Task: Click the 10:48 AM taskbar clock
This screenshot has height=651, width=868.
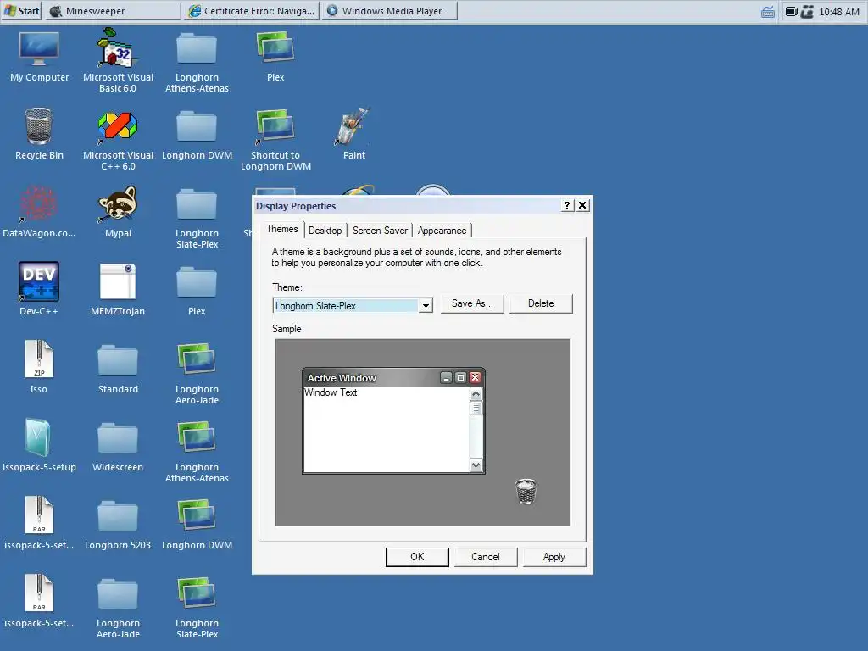Action: pyautogui.click(x=838, y=12)
